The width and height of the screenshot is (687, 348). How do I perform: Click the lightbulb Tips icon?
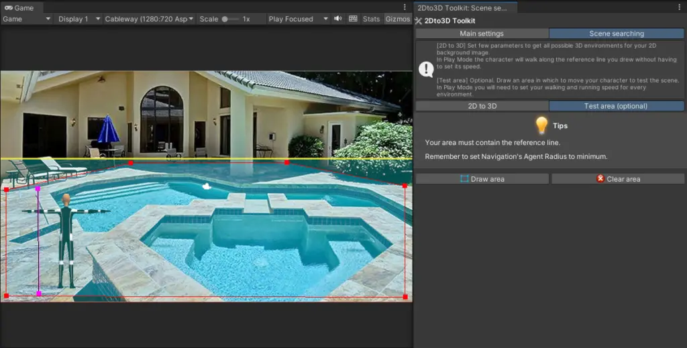[541, 125]
